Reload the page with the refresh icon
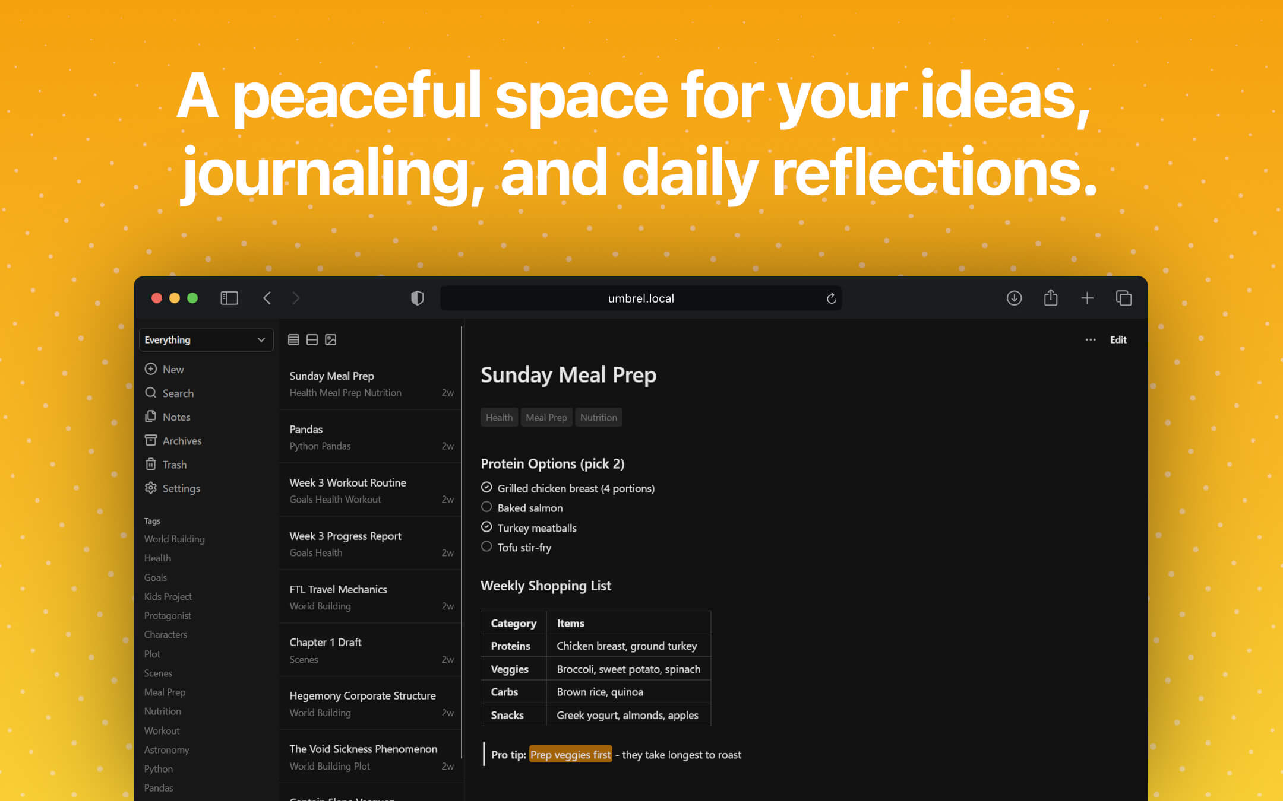Screen dimensions: 1283x801 pyautogui.click(x=831, y=298)
